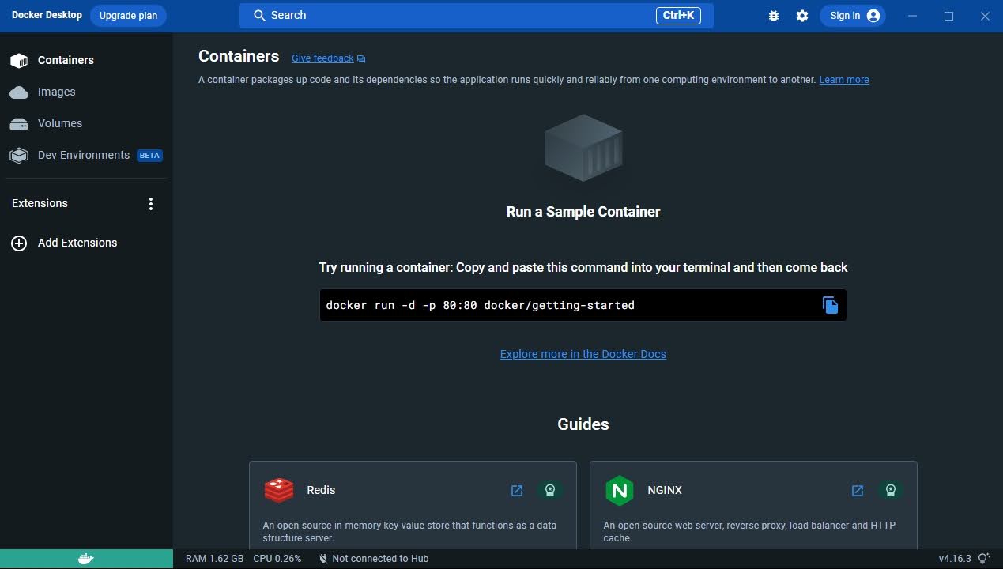
Task: Click the Sign in button
Action: 853,16
